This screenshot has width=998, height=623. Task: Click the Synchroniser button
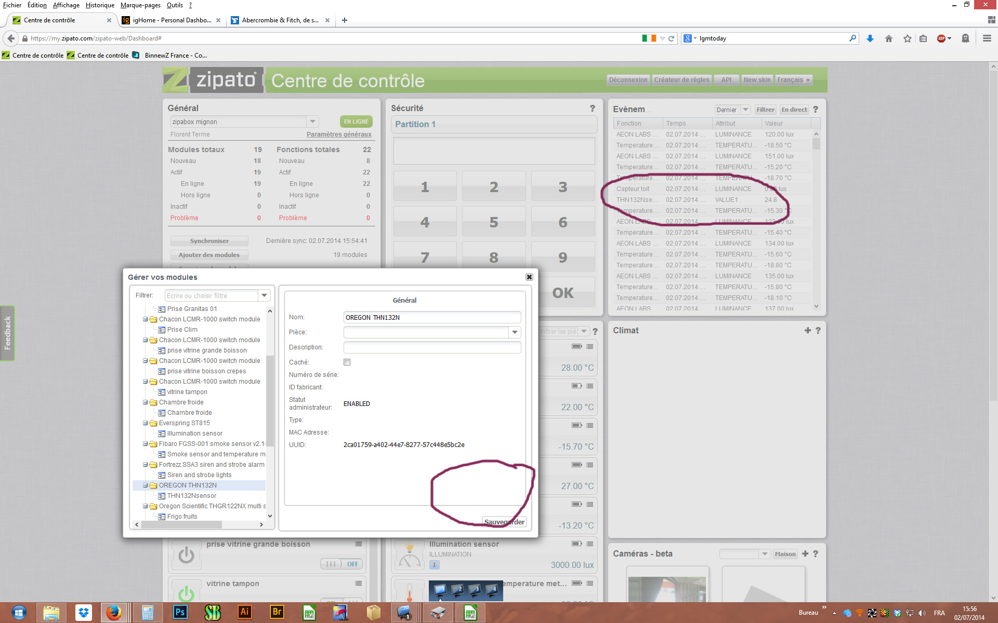click(x=209, y=241)
